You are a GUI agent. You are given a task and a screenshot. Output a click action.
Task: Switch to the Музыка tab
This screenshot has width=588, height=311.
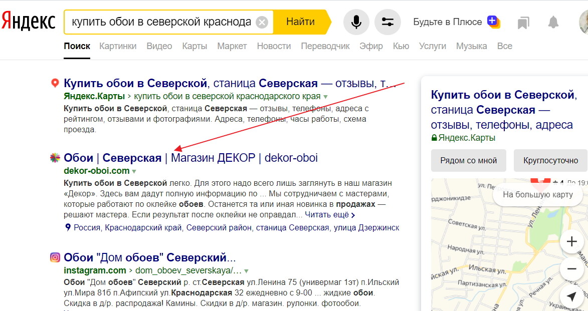(x=471, y=46)
